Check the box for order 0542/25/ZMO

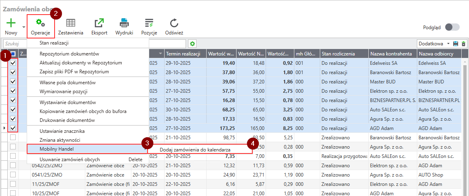[13, 165]
